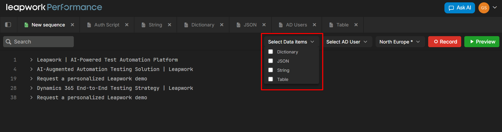This screenshot has width=502, height=132.
Task: Click the search magnifier icon
Action: (8, 42)
